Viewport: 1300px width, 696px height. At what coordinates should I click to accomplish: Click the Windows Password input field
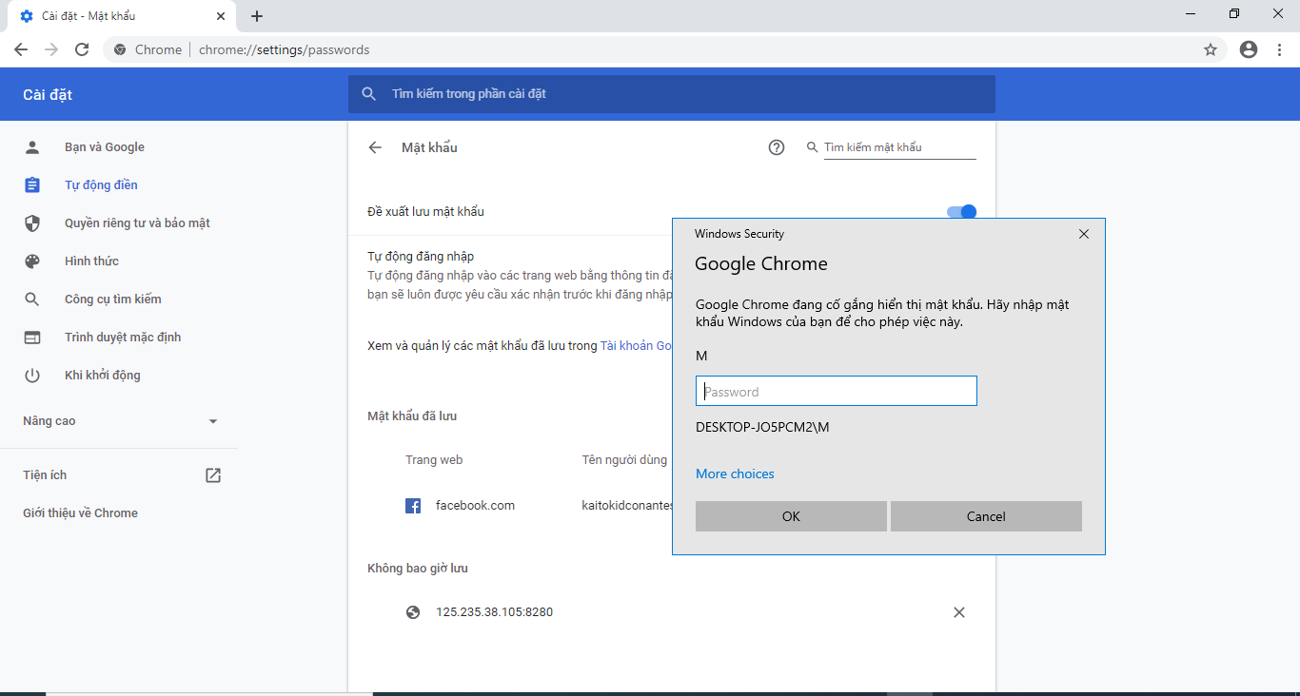pos(836,391)
